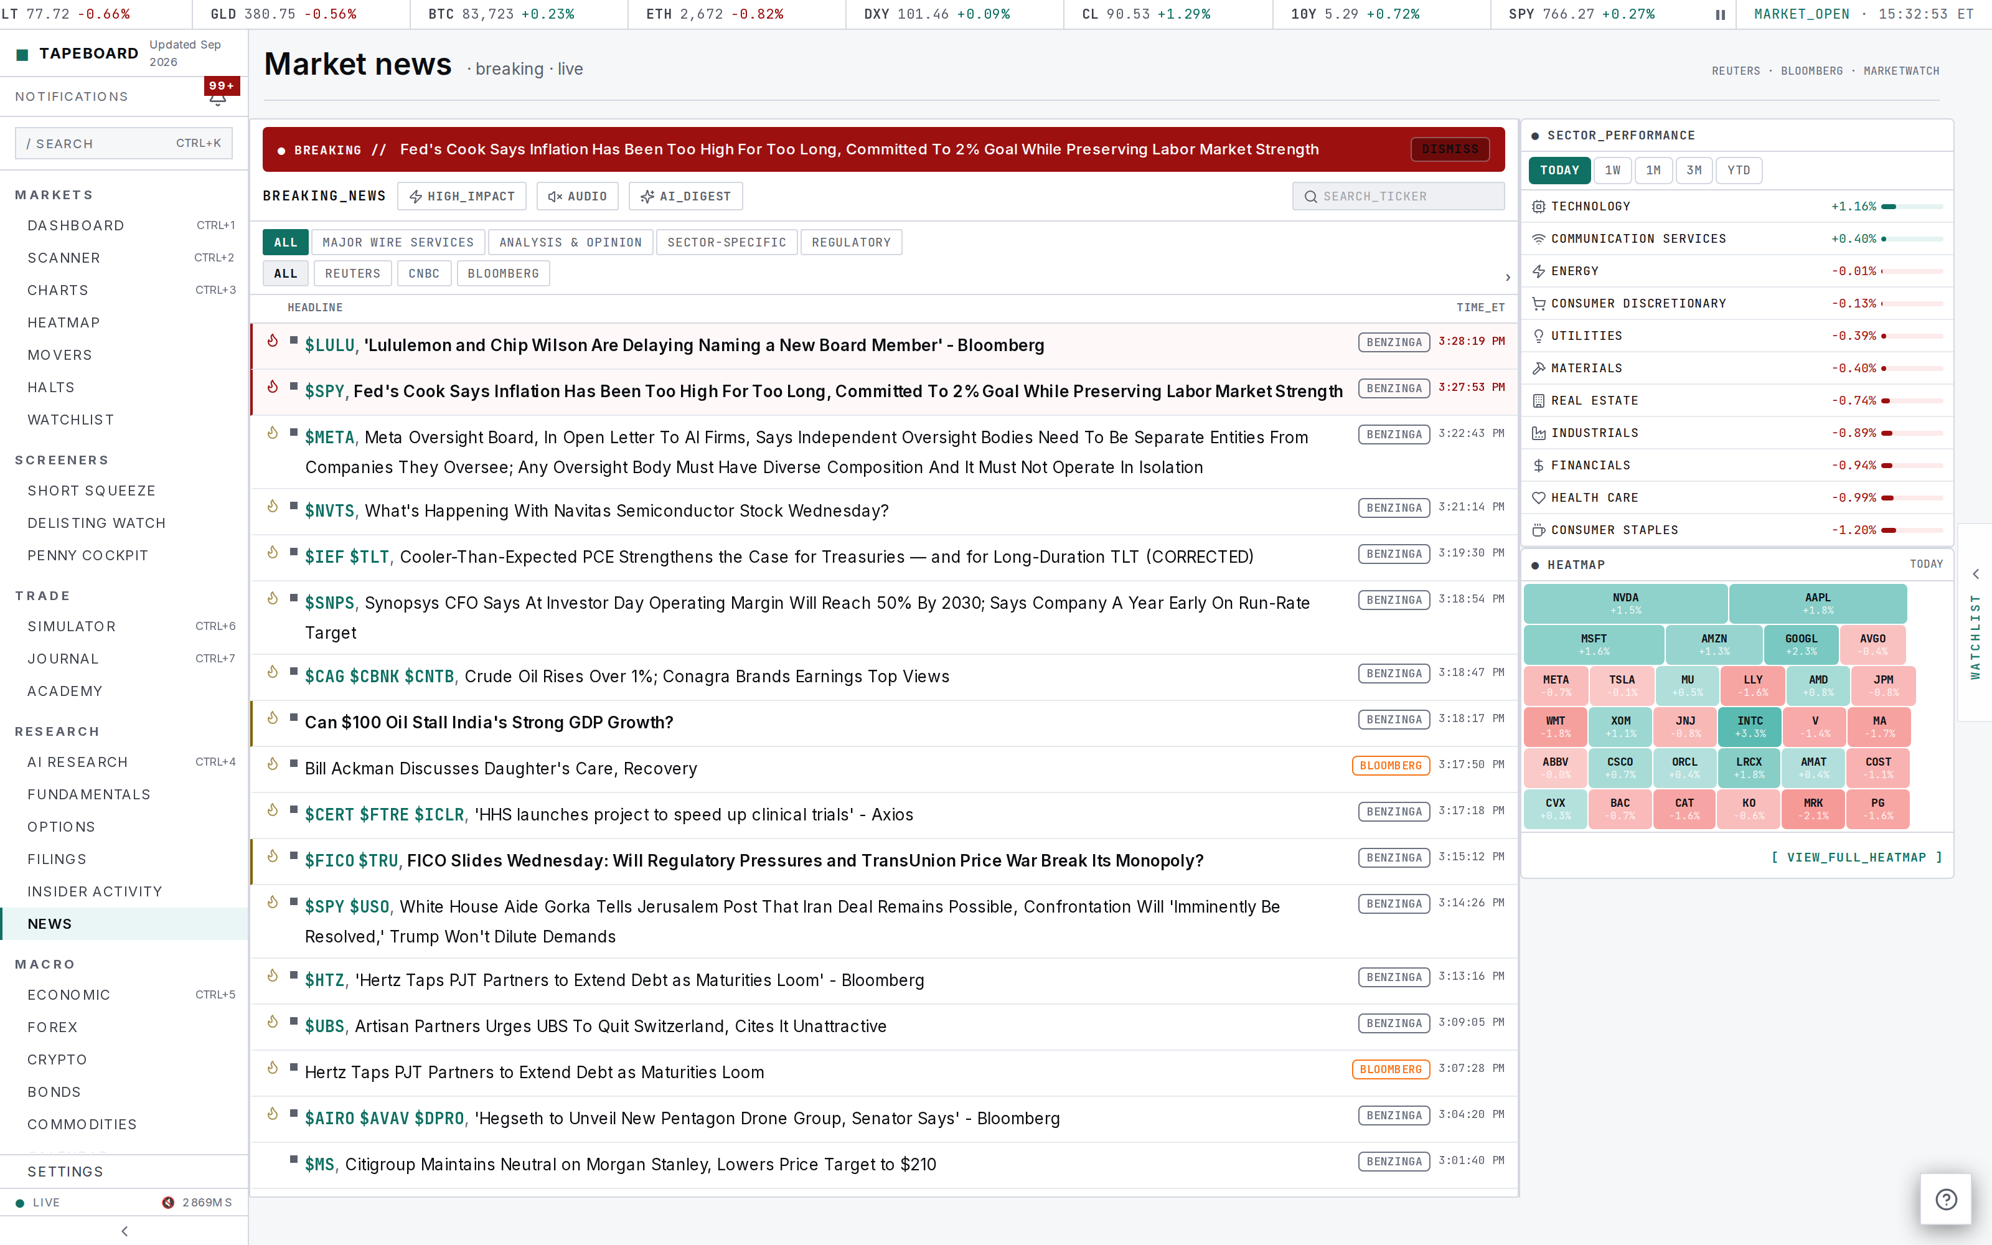
Task: Click the Financials dollar icon
Action: click(1538, 465)
